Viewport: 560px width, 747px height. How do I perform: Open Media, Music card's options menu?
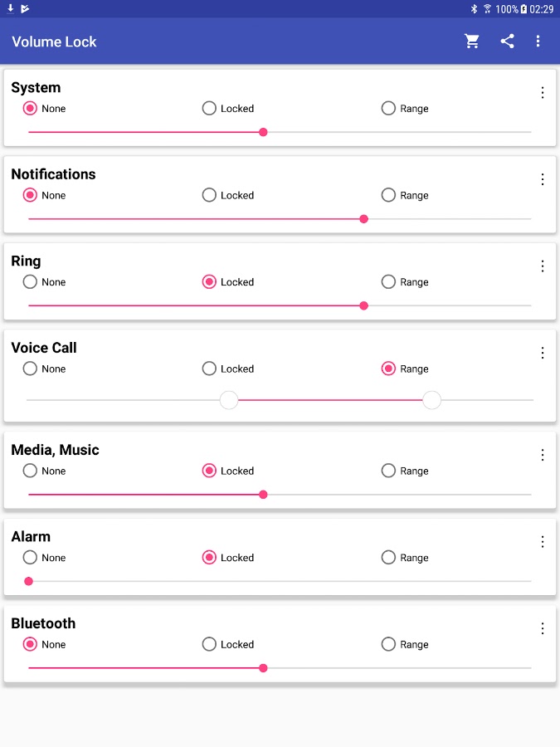point(543,455)
